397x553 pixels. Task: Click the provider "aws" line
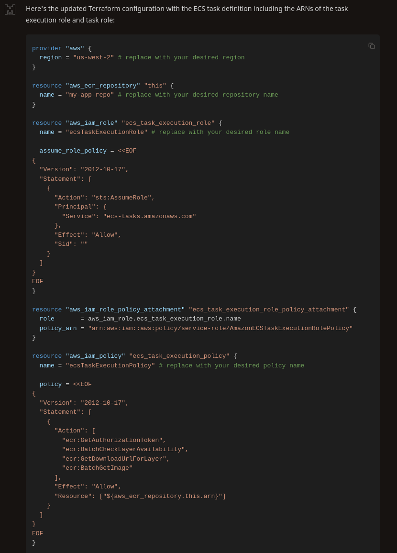coord(62,48)
